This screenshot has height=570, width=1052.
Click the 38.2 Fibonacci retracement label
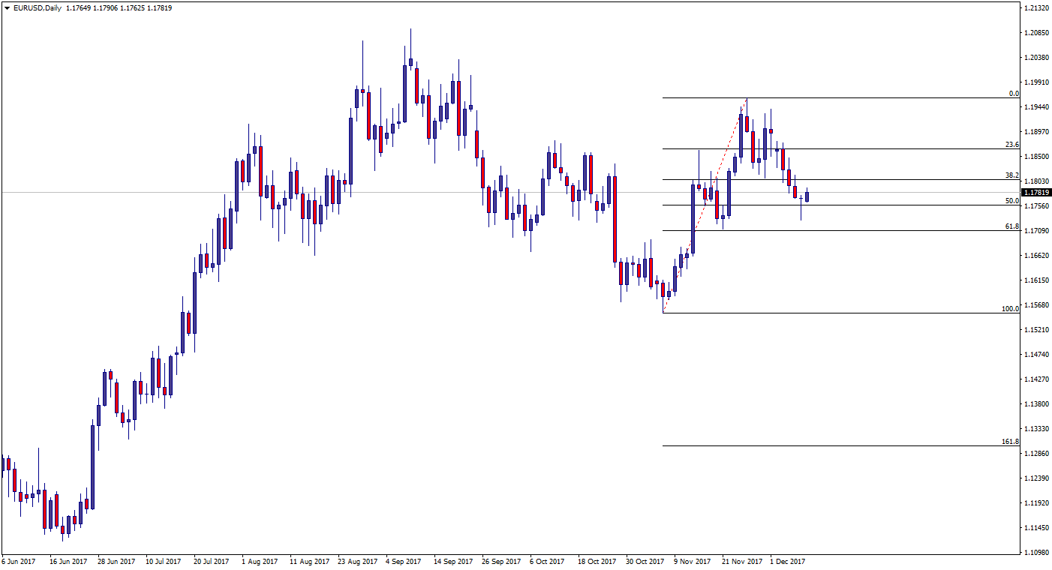point(1011,175)
